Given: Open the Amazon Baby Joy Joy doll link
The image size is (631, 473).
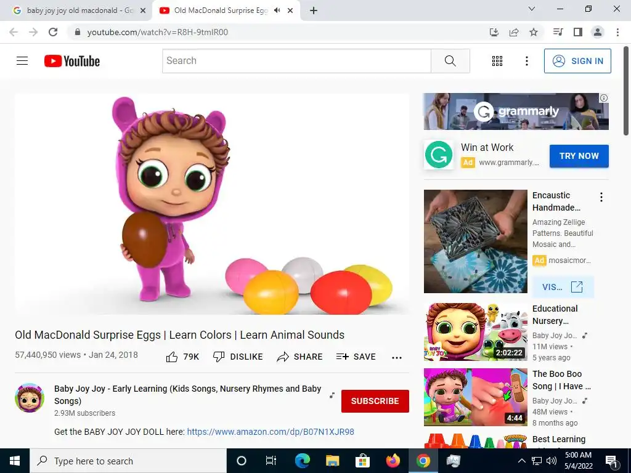Looking at the screenshot, I should (271, 432).
